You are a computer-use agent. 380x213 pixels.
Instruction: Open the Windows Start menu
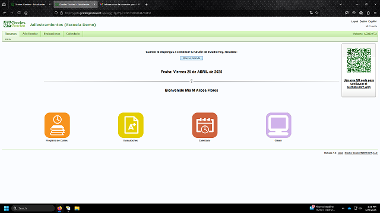[7, 208]
